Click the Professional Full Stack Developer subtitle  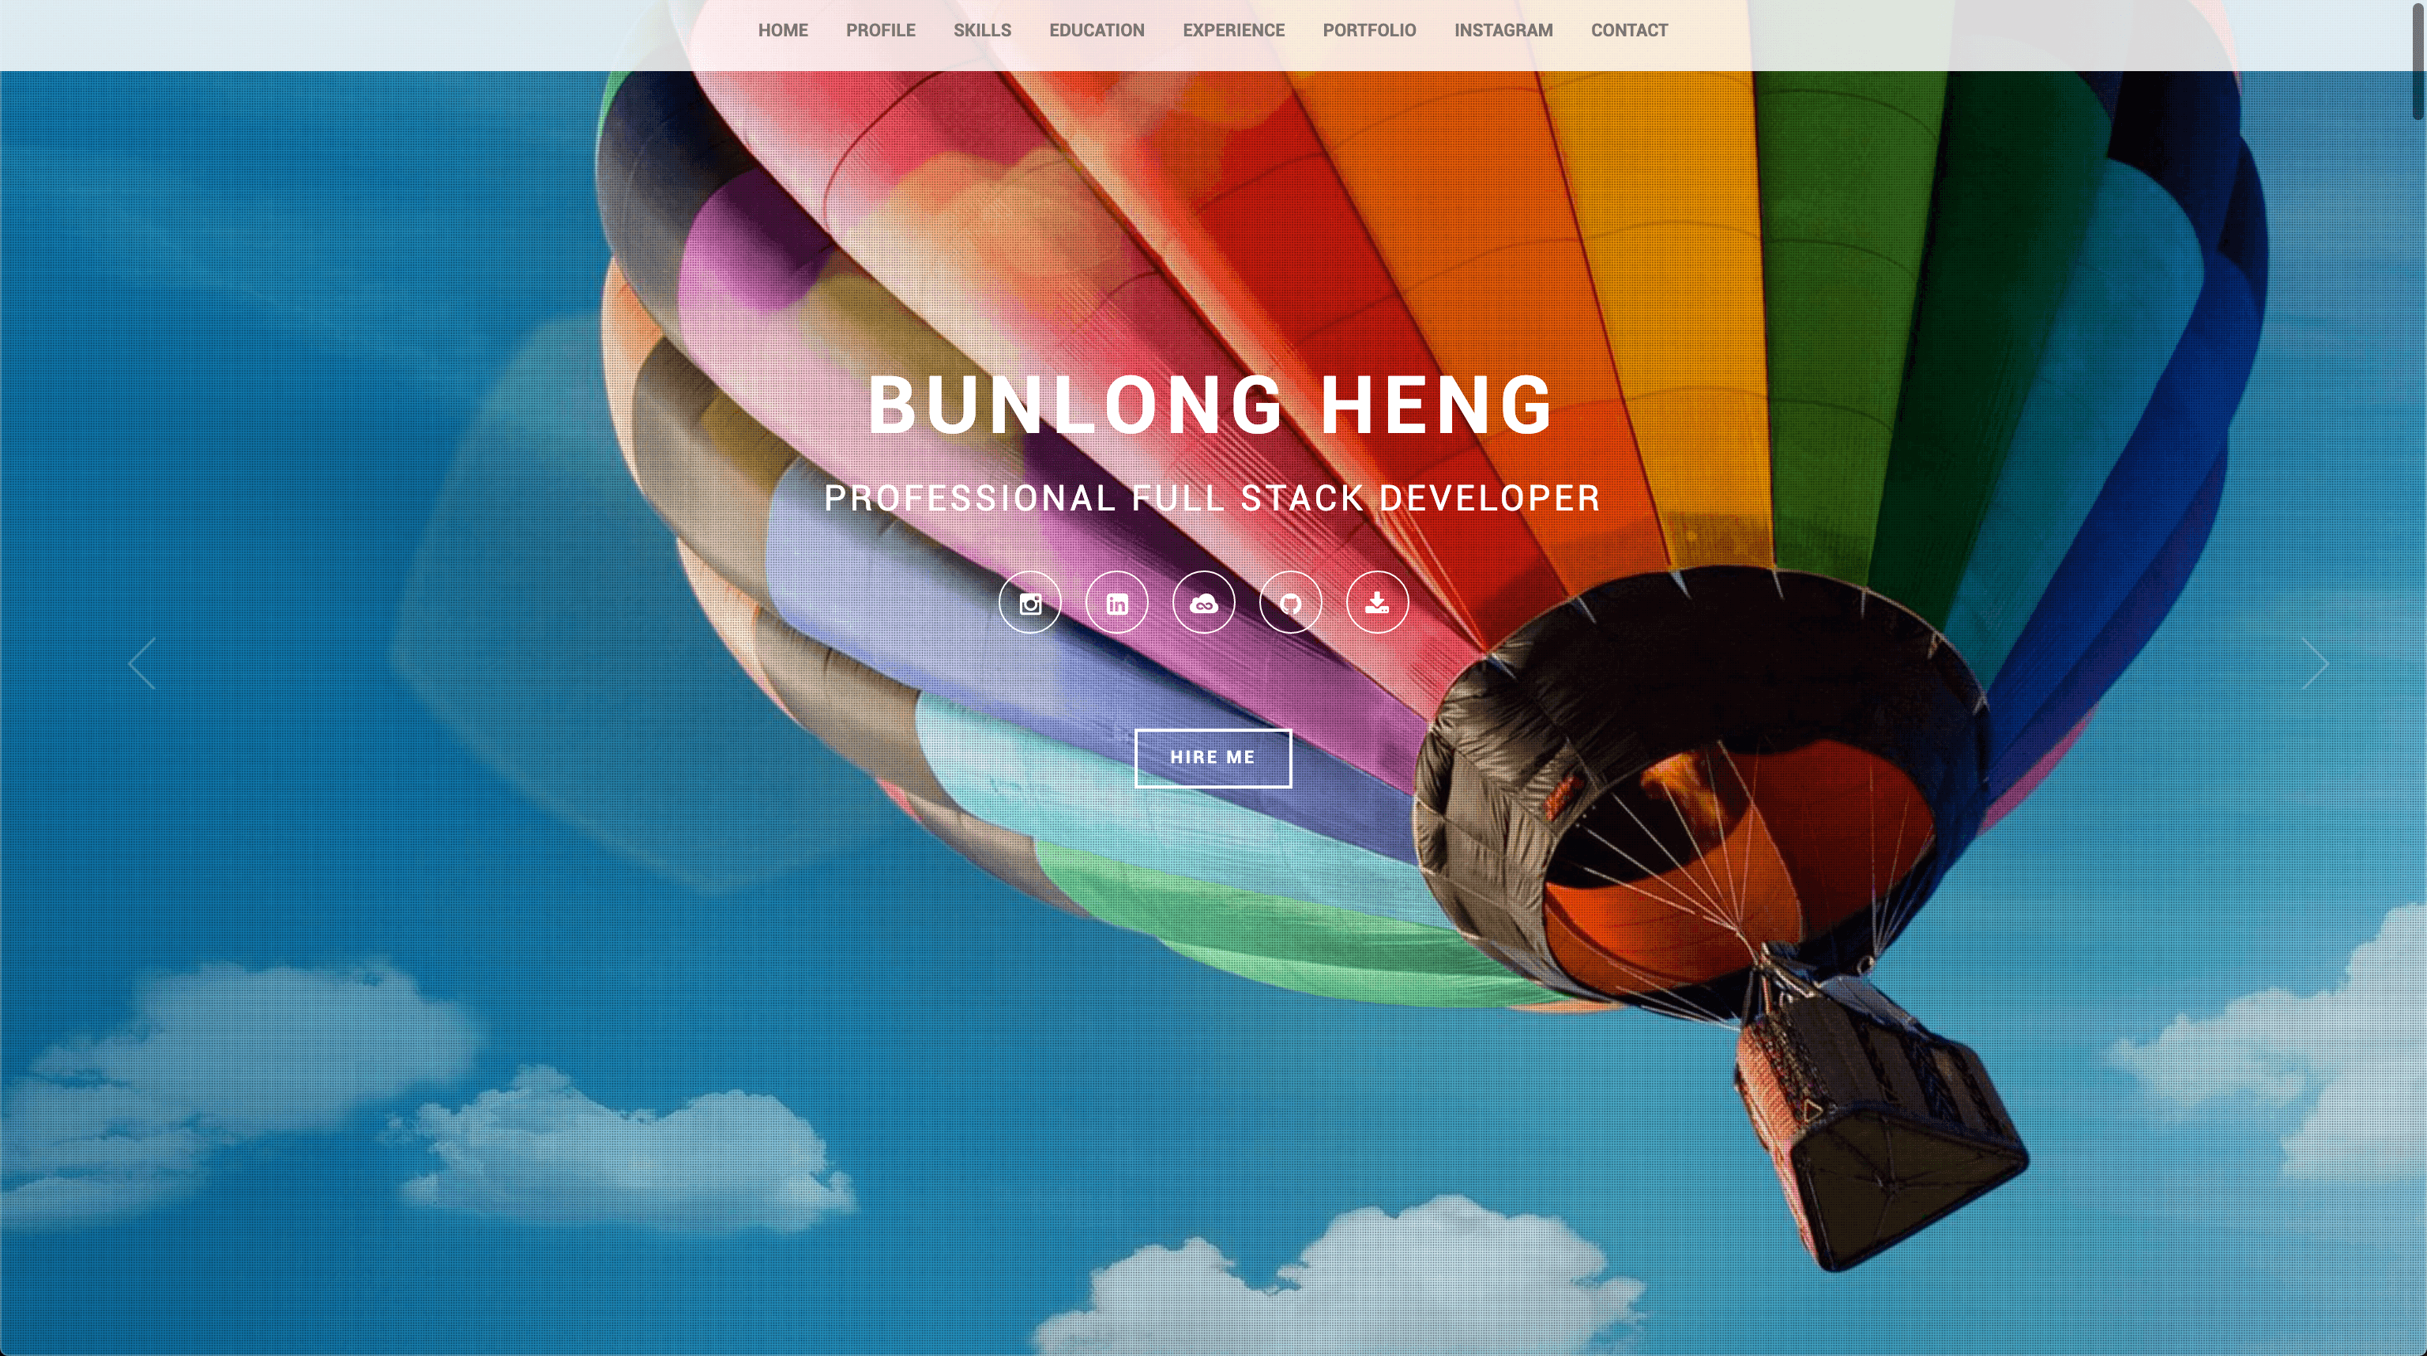tap(1213, 498)
